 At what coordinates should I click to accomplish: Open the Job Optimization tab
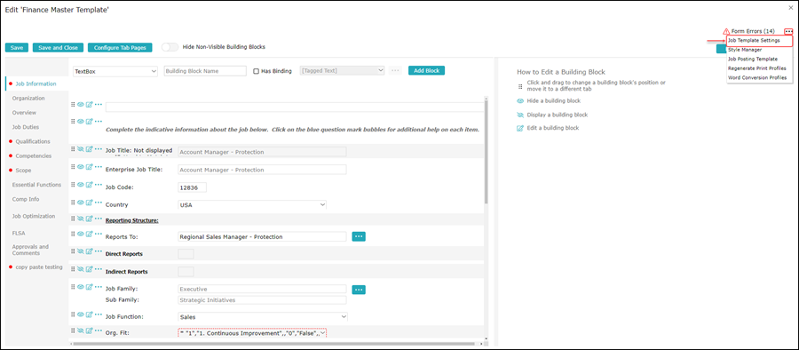pyautogui.click(x=34, y=217)
